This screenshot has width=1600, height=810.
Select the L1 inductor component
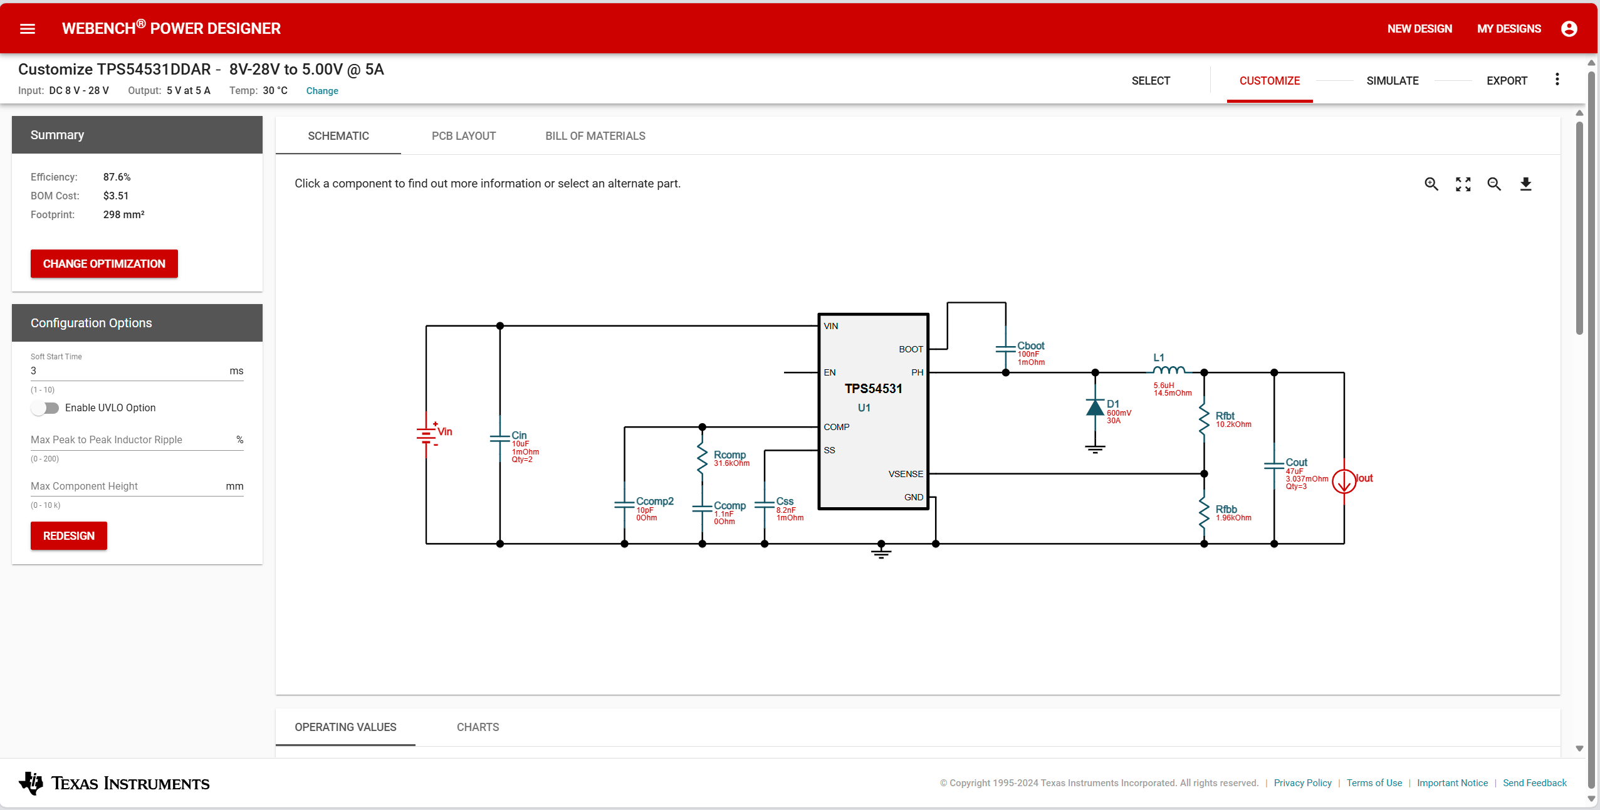tap(1169, 371)
